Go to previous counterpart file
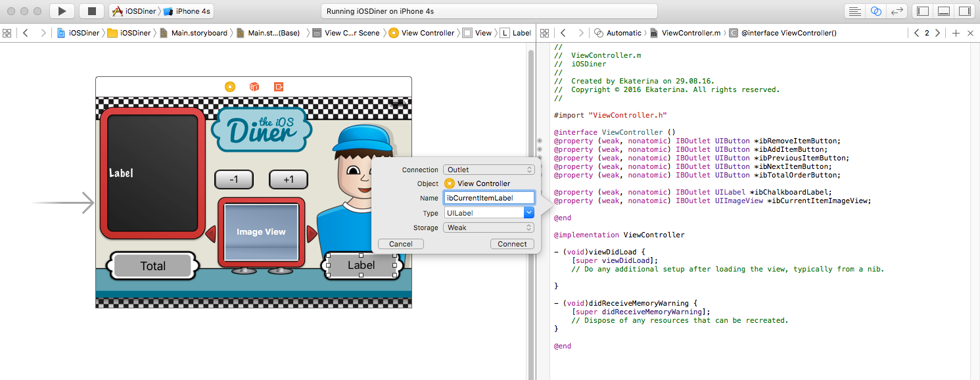 point(916,33)
